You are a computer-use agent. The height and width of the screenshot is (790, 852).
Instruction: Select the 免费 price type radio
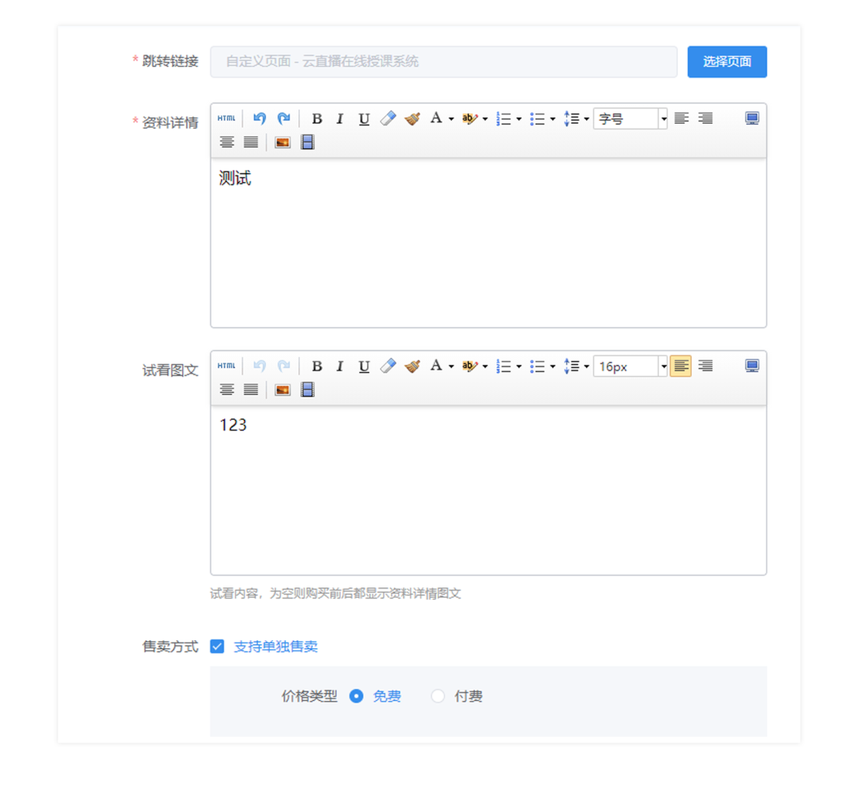pos(356,696)
